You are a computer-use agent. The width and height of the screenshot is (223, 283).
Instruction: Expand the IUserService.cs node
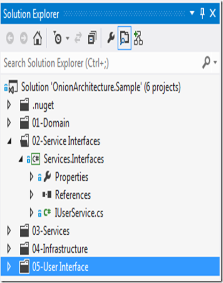[x=32, y=213]
